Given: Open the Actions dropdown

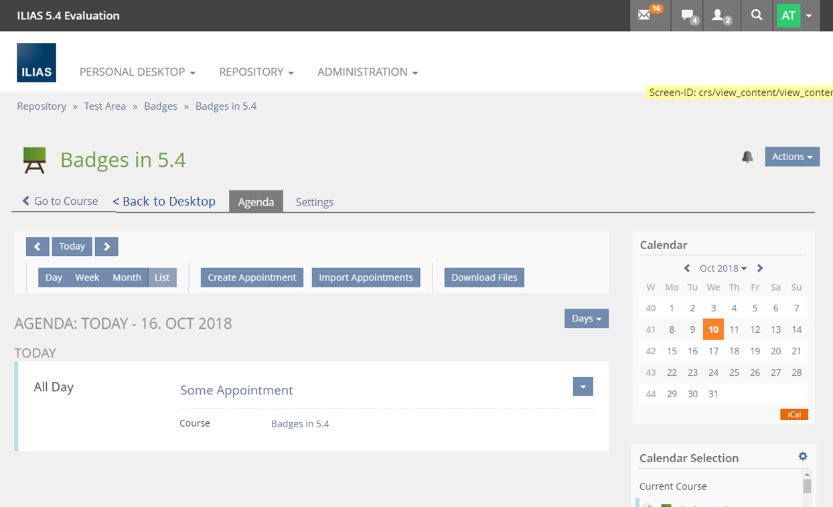Looking at the screenshot, I should tap(791, 157).
